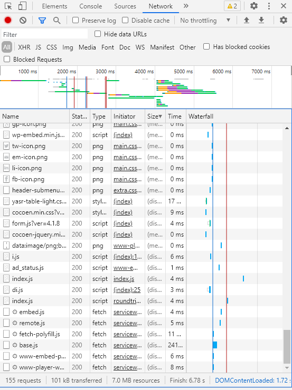Switch to the Console tab
This screenshot has height=390, width=292.
(91, 6)
